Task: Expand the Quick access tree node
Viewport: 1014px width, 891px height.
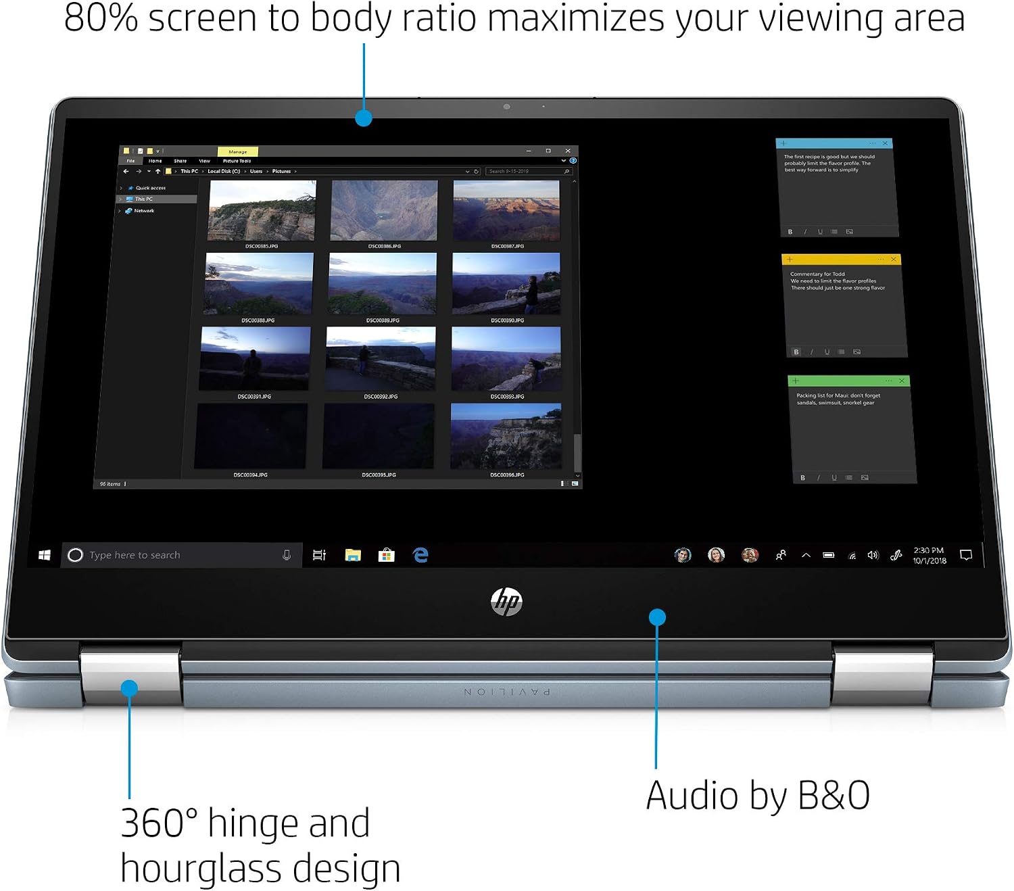Action: click(x=121, y=188)
